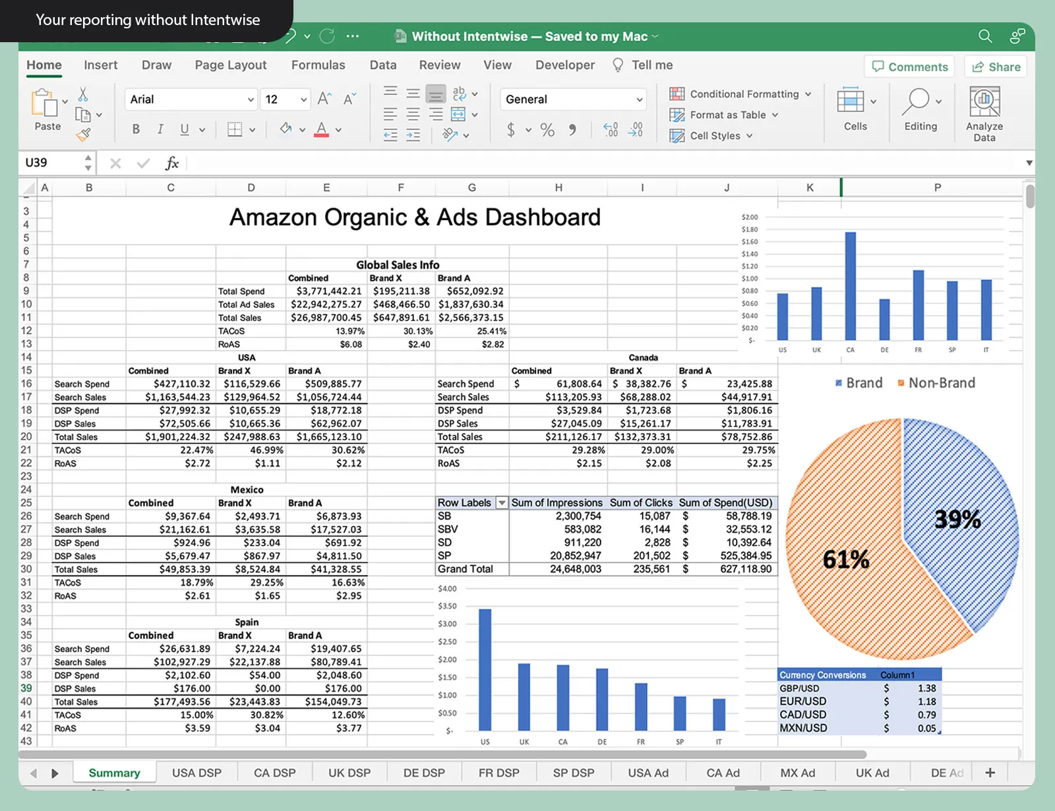1055x811 pixels.
Task: Click the Decrease Decimal icon
Action: (x=635, y=129)
